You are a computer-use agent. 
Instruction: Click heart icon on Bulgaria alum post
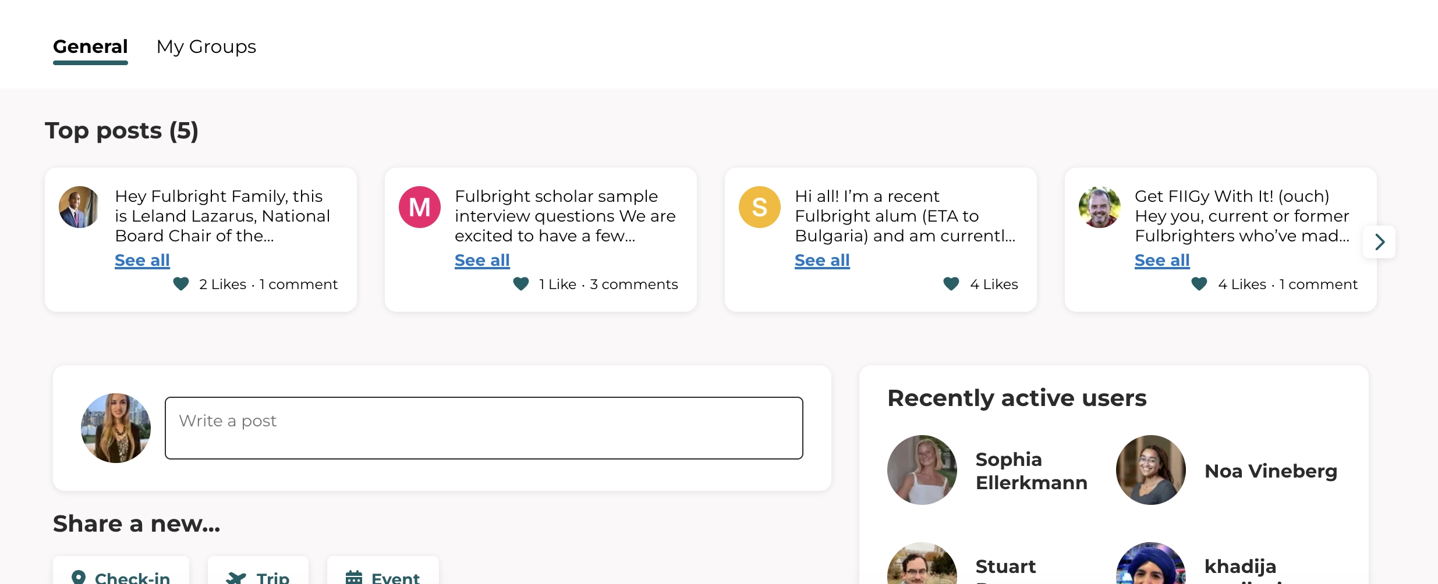(951, 284)
